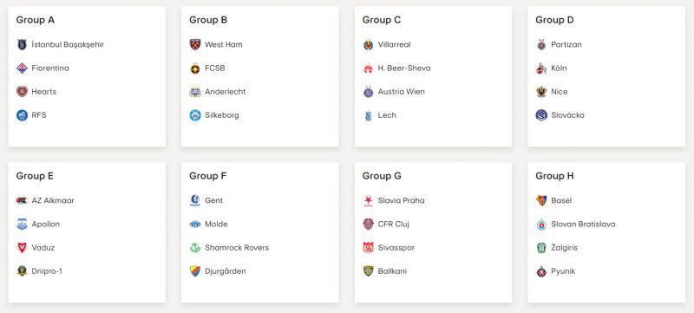Viewport: 694px width, 313px height.
Task: Select the Group H heading
Action: point(554,176)
